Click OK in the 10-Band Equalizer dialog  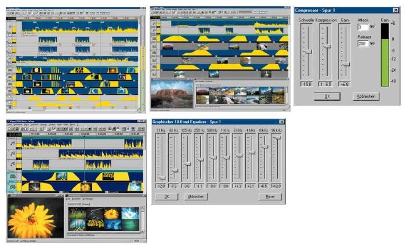click(167, 196)
